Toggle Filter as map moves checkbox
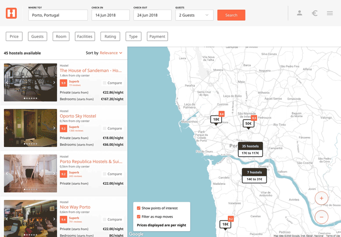Viewport: 341px width, 237px height. point(139,216)
